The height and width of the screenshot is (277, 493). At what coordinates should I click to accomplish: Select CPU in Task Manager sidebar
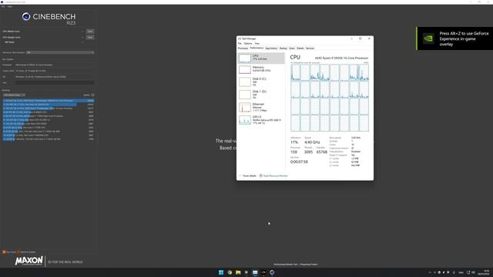click(261, 58)
